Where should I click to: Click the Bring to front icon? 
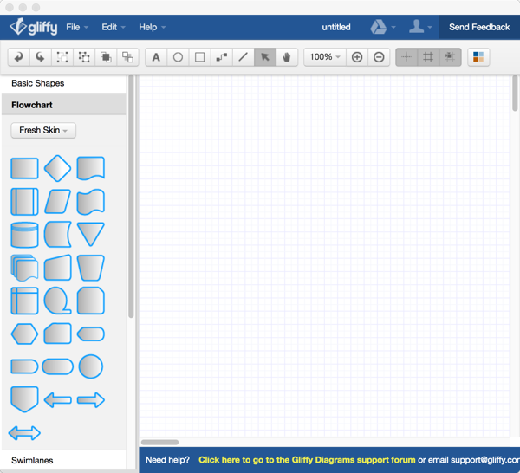click(x=106, y=57)
